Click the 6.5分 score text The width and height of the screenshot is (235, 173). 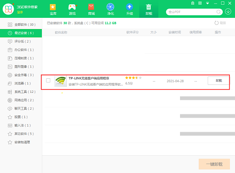tap(129, 83)
